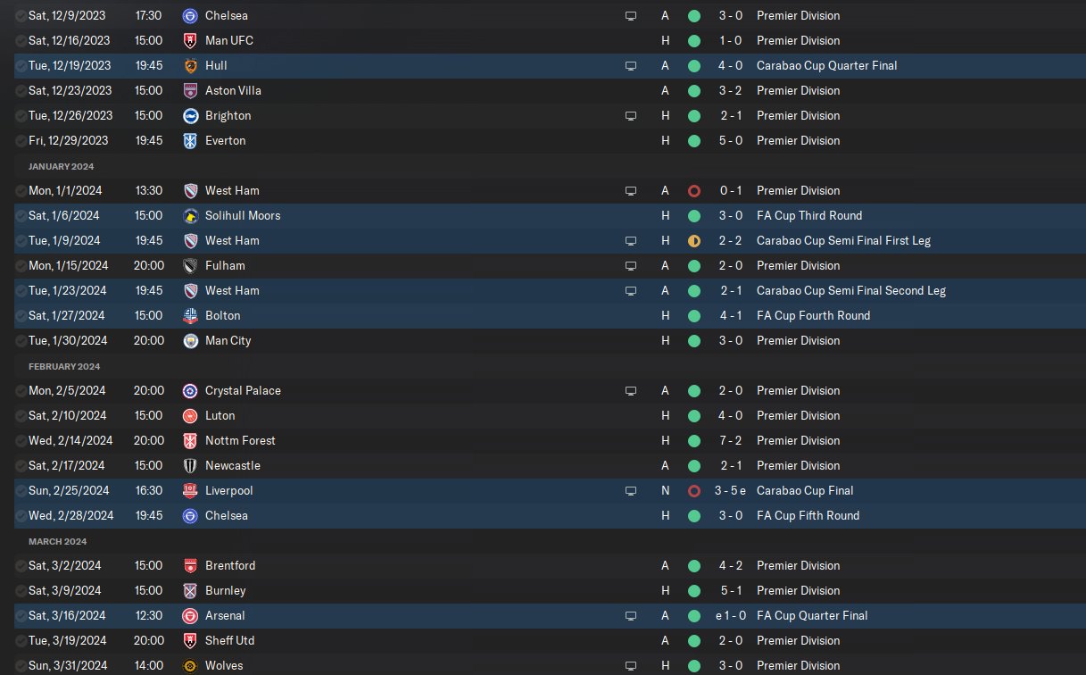Viewport: 1086px width, 675px height.
Task: Click the Wolves club badge icon
Action: point(189,665)
